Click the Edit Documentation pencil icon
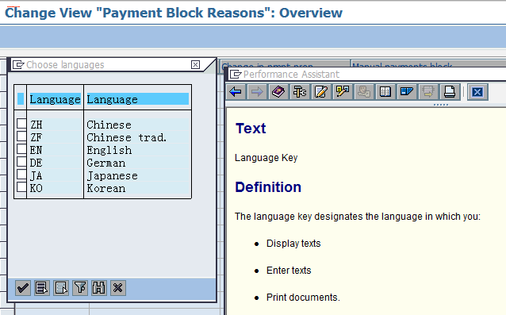This screenshot has height=315, width=506. pyautogui.click(x=321, y=92)
